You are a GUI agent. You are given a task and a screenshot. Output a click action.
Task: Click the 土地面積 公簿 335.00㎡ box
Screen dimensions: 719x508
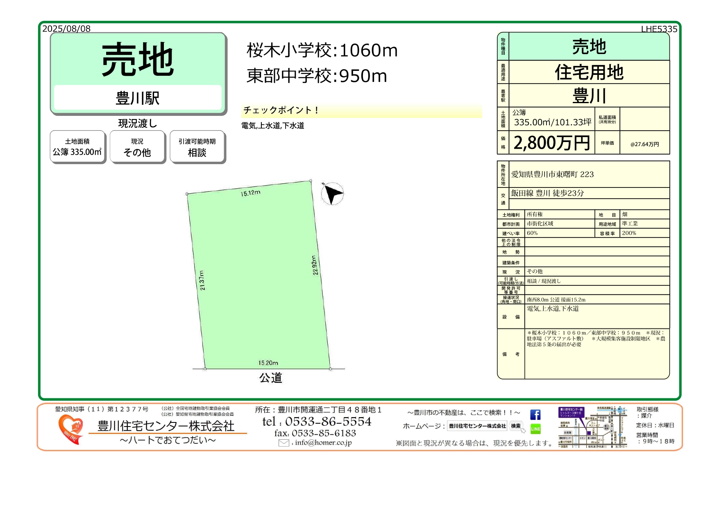click(x=77, y=147)
